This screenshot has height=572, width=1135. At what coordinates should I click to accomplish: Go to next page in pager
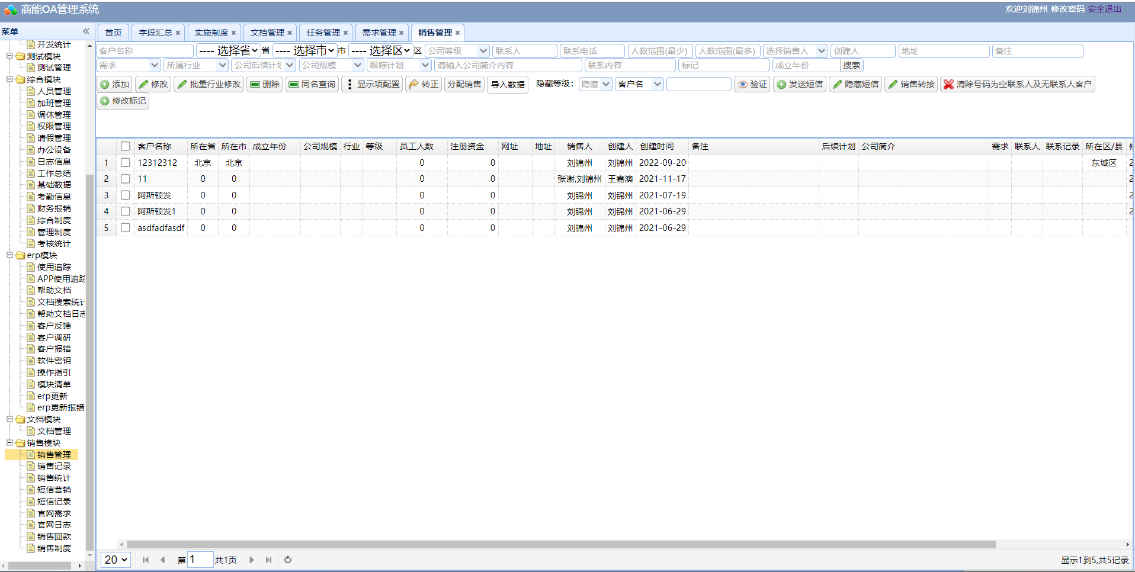pos(252,560)
